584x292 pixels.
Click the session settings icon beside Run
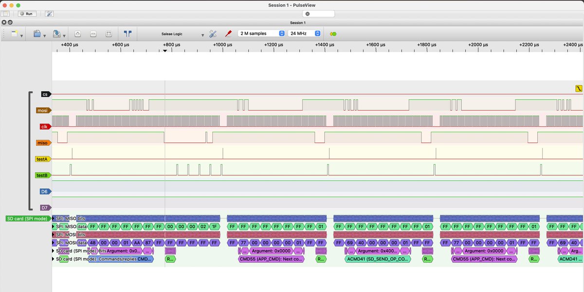[x=49, y=14]
